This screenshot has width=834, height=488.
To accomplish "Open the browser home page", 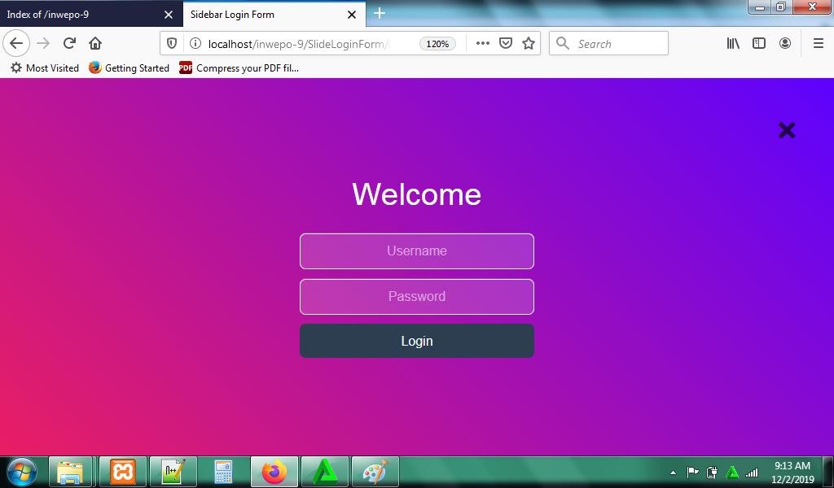I will tap(95, 44).
